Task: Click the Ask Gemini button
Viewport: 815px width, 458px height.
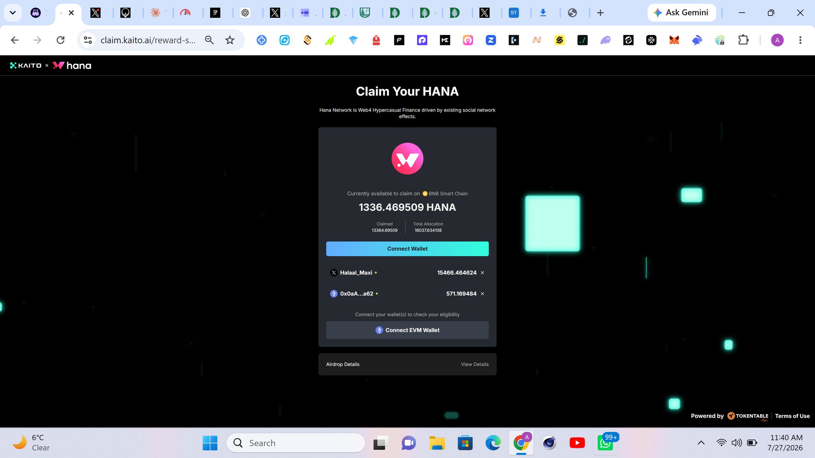Action: [682, 13]
